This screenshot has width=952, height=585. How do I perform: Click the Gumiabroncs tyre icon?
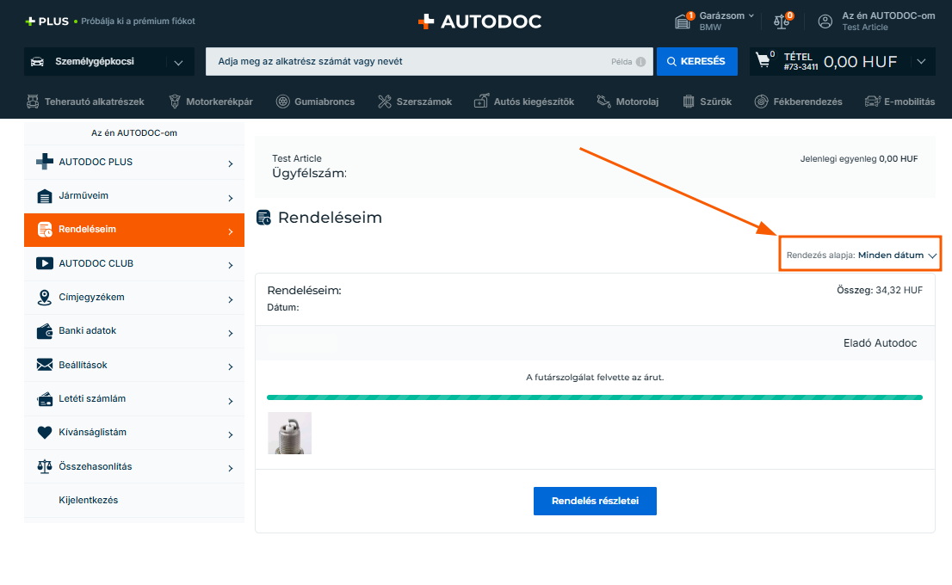(x=282, y=102)
